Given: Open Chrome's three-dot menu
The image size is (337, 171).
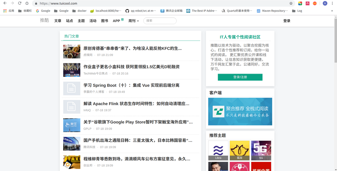Looking at the screenshot, I should (332, 3).
